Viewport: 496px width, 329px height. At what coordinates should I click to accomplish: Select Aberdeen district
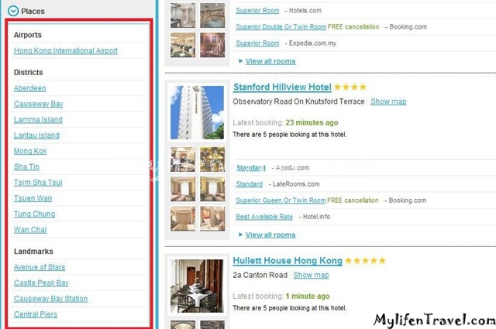click(29, 88)
